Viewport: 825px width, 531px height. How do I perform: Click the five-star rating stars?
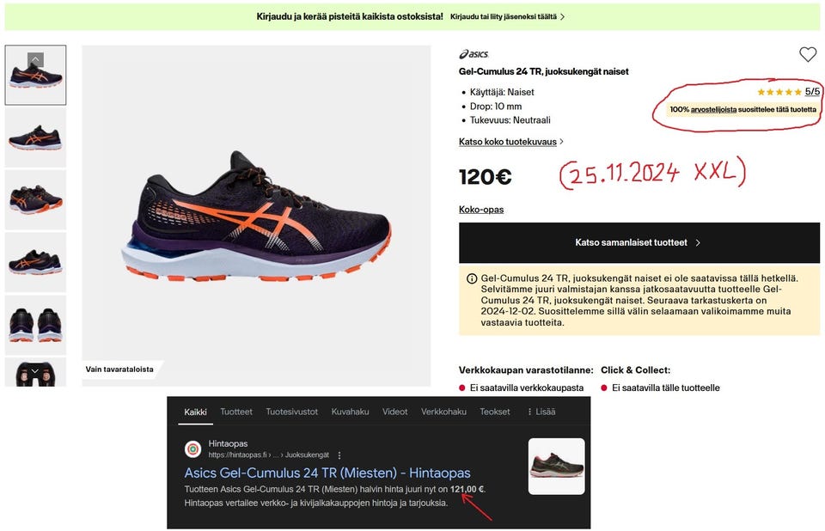click(779, 92)
